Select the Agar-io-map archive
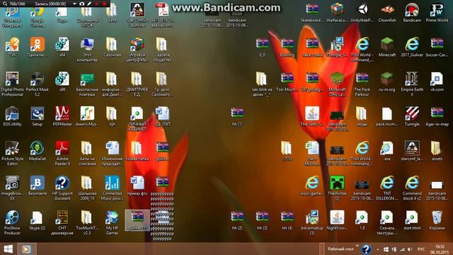Screen dimensions: 453x255 coord(437,116)
